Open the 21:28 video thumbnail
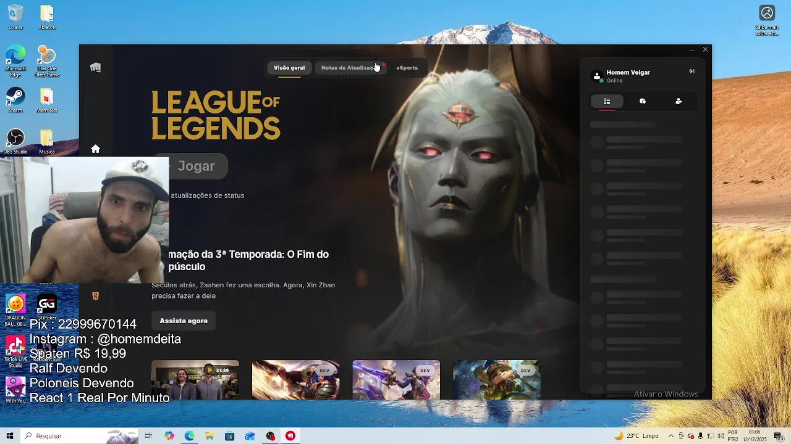 pos(195,379)
